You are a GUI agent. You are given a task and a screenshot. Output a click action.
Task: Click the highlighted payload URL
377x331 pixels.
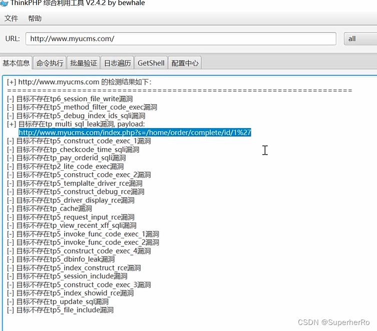tap(135, 133)
